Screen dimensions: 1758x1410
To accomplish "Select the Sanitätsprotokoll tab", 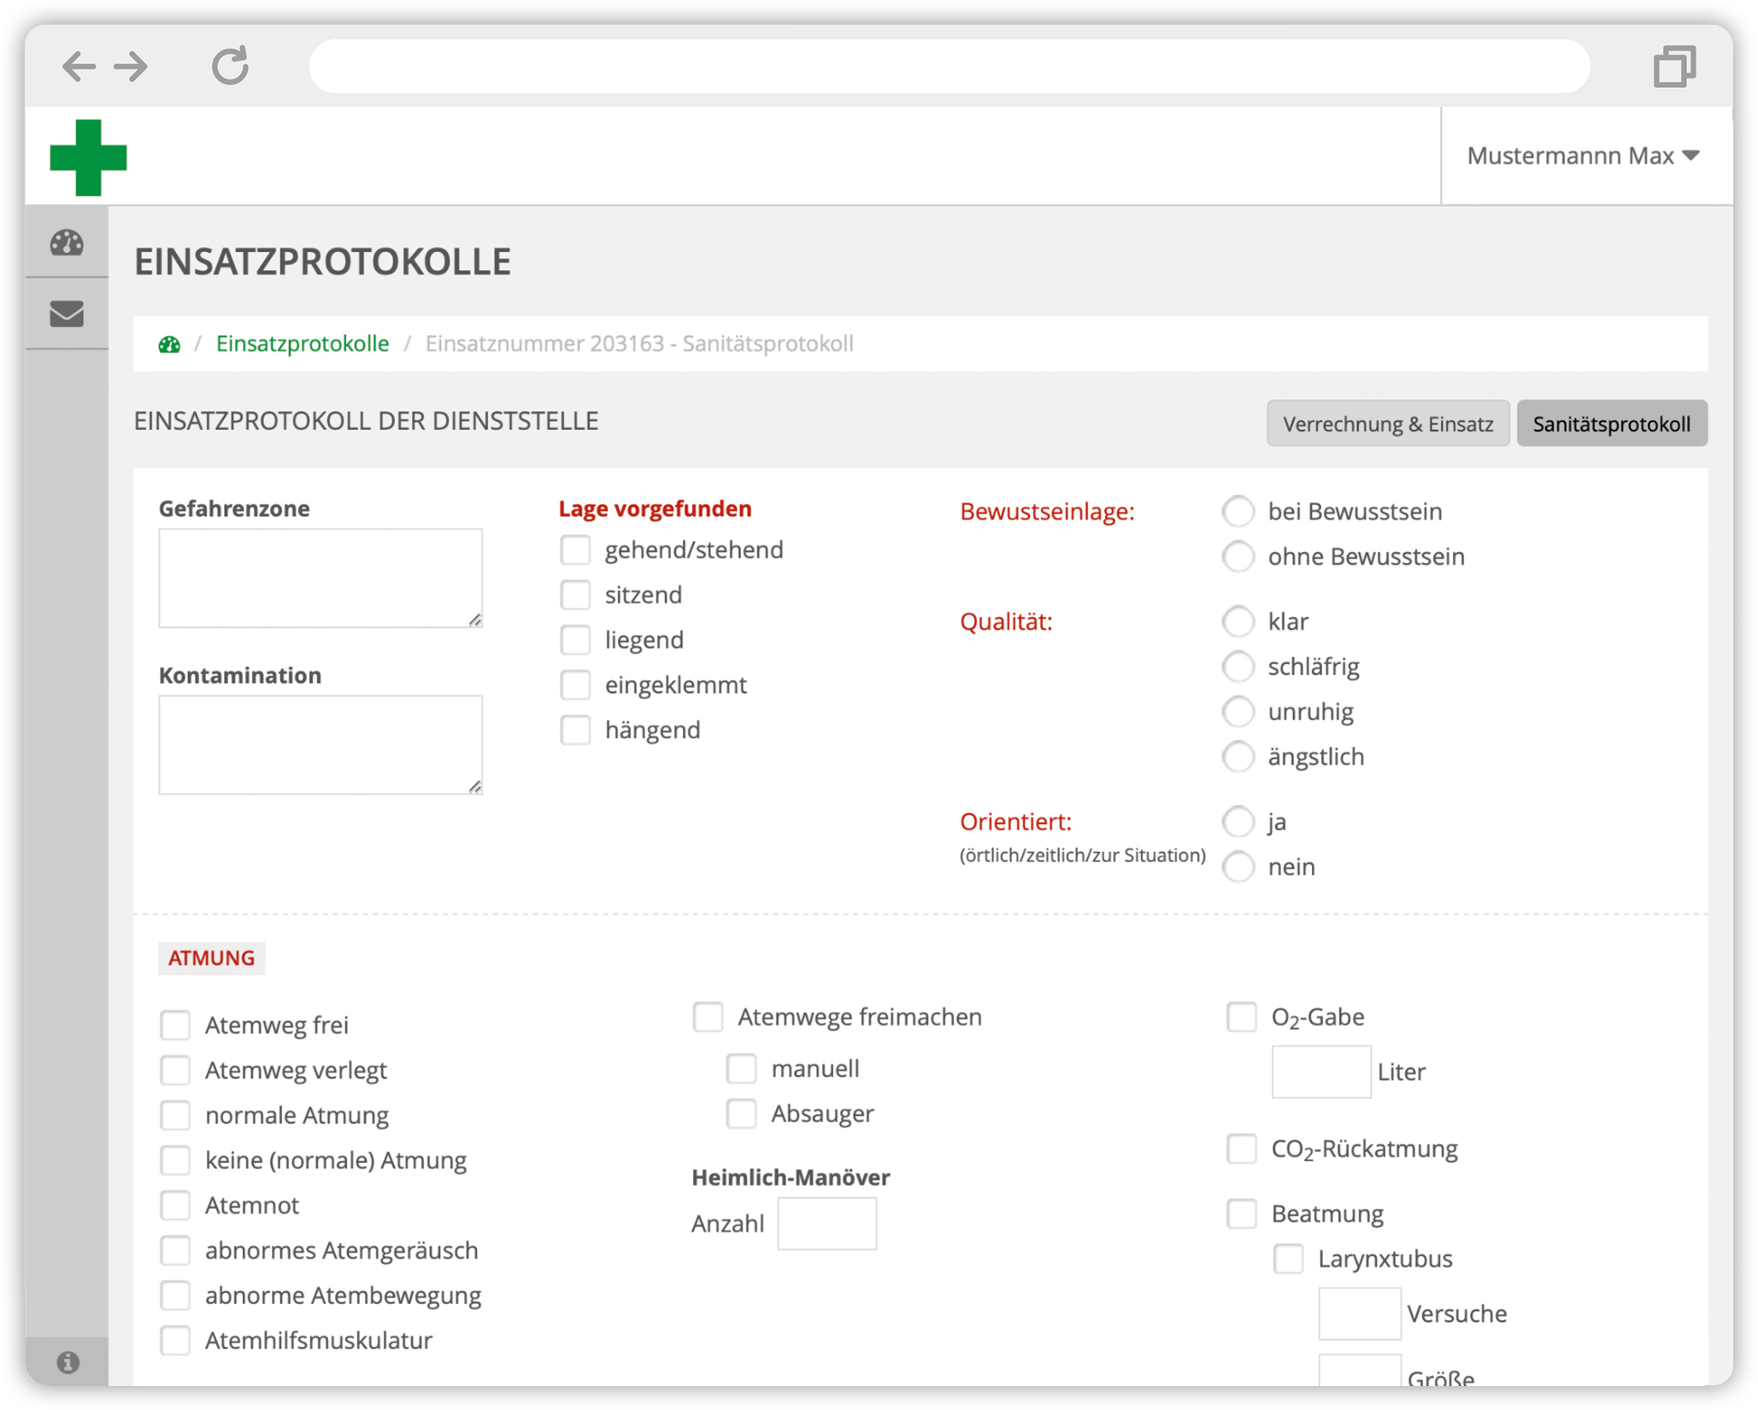I will [1610, 424].
